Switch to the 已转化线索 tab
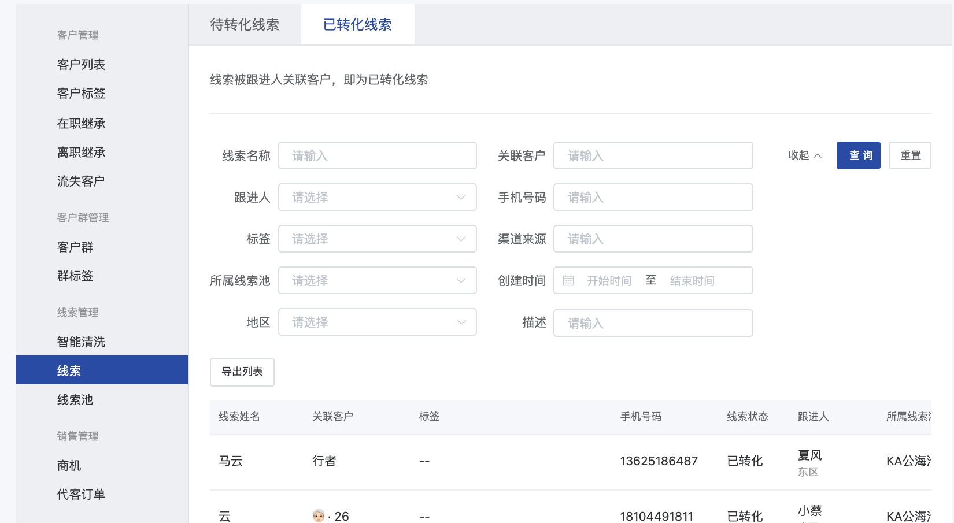The width and height of the screenshot is (954, 523). (357, 24)
